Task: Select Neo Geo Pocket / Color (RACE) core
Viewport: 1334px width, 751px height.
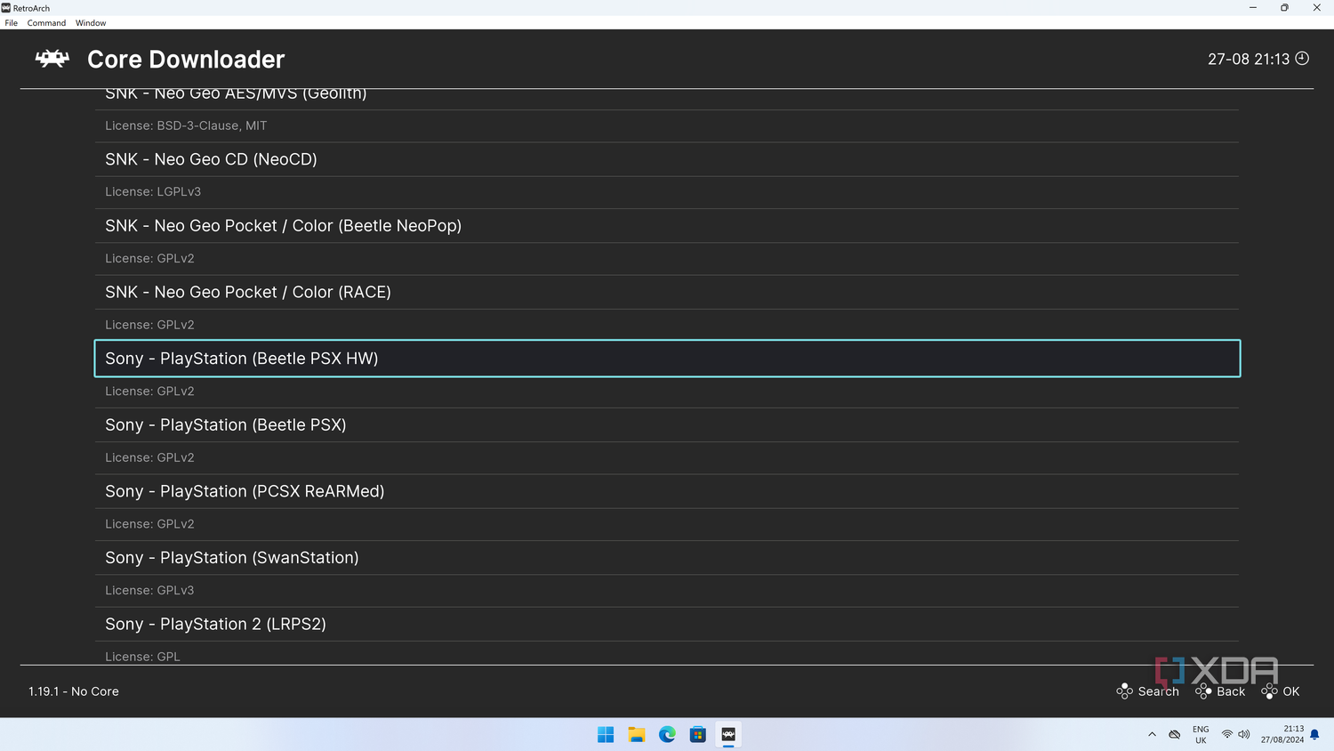Action: tap(667, 292)
